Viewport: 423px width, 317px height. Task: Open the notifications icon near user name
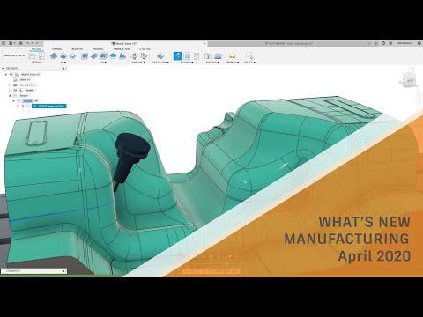[x=390, y=43]
